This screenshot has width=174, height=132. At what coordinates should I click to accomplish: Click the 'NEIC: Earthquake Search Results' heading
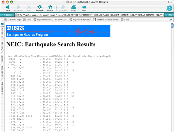click(x=51, y=44)
